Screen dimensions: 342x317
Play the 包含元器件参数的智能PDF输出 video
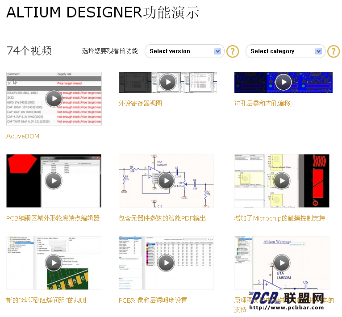[x=166, y=181]
